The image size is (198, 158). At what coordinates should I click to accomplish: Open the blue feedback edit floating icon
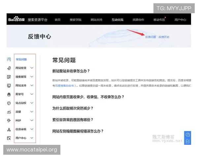[188, 141]
